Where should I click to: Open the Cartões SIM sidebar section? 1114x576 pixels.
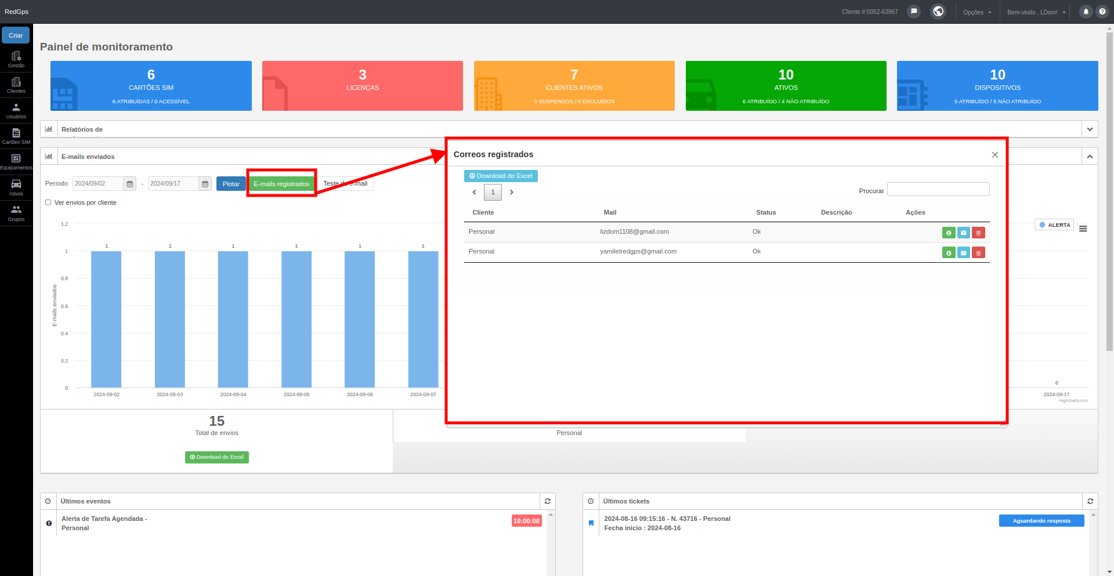coord(16,136)
